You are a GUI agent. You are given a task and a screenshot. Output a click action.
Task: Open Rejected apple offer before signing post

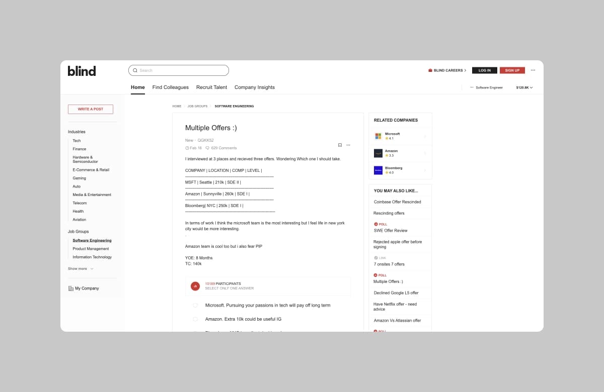(398, 244)
